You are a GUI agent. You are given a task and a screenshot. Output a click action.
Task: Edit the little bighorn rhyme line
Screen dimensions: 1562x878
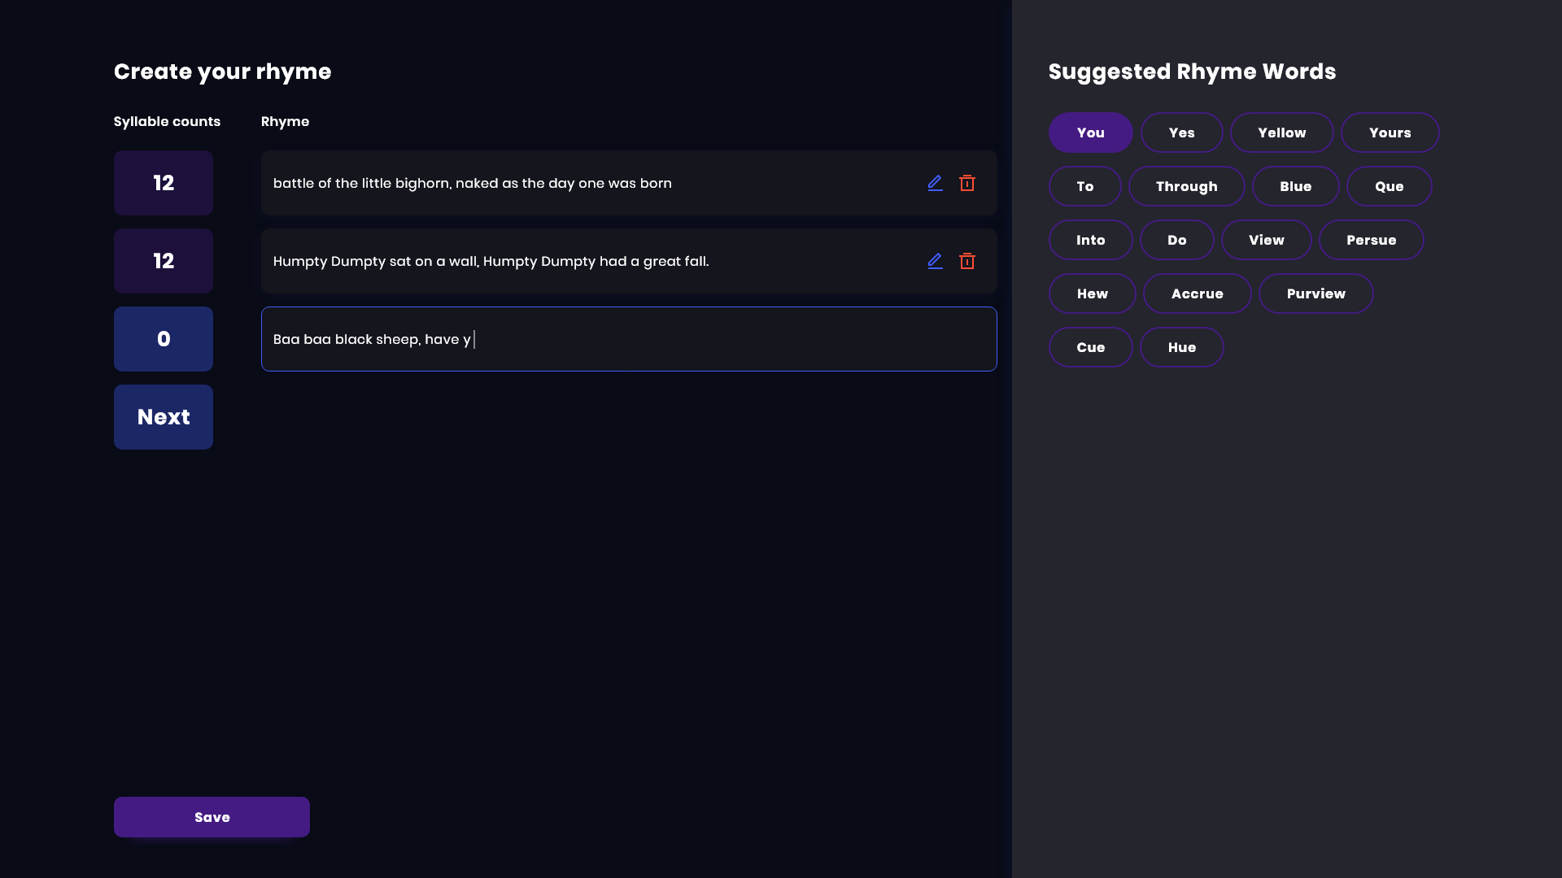coord(935,183)
